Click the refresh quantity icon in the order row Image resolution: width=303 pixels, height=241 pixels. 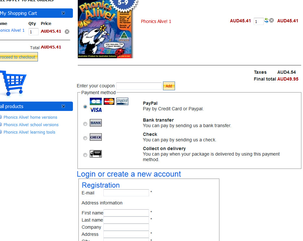tap(266, 20)
